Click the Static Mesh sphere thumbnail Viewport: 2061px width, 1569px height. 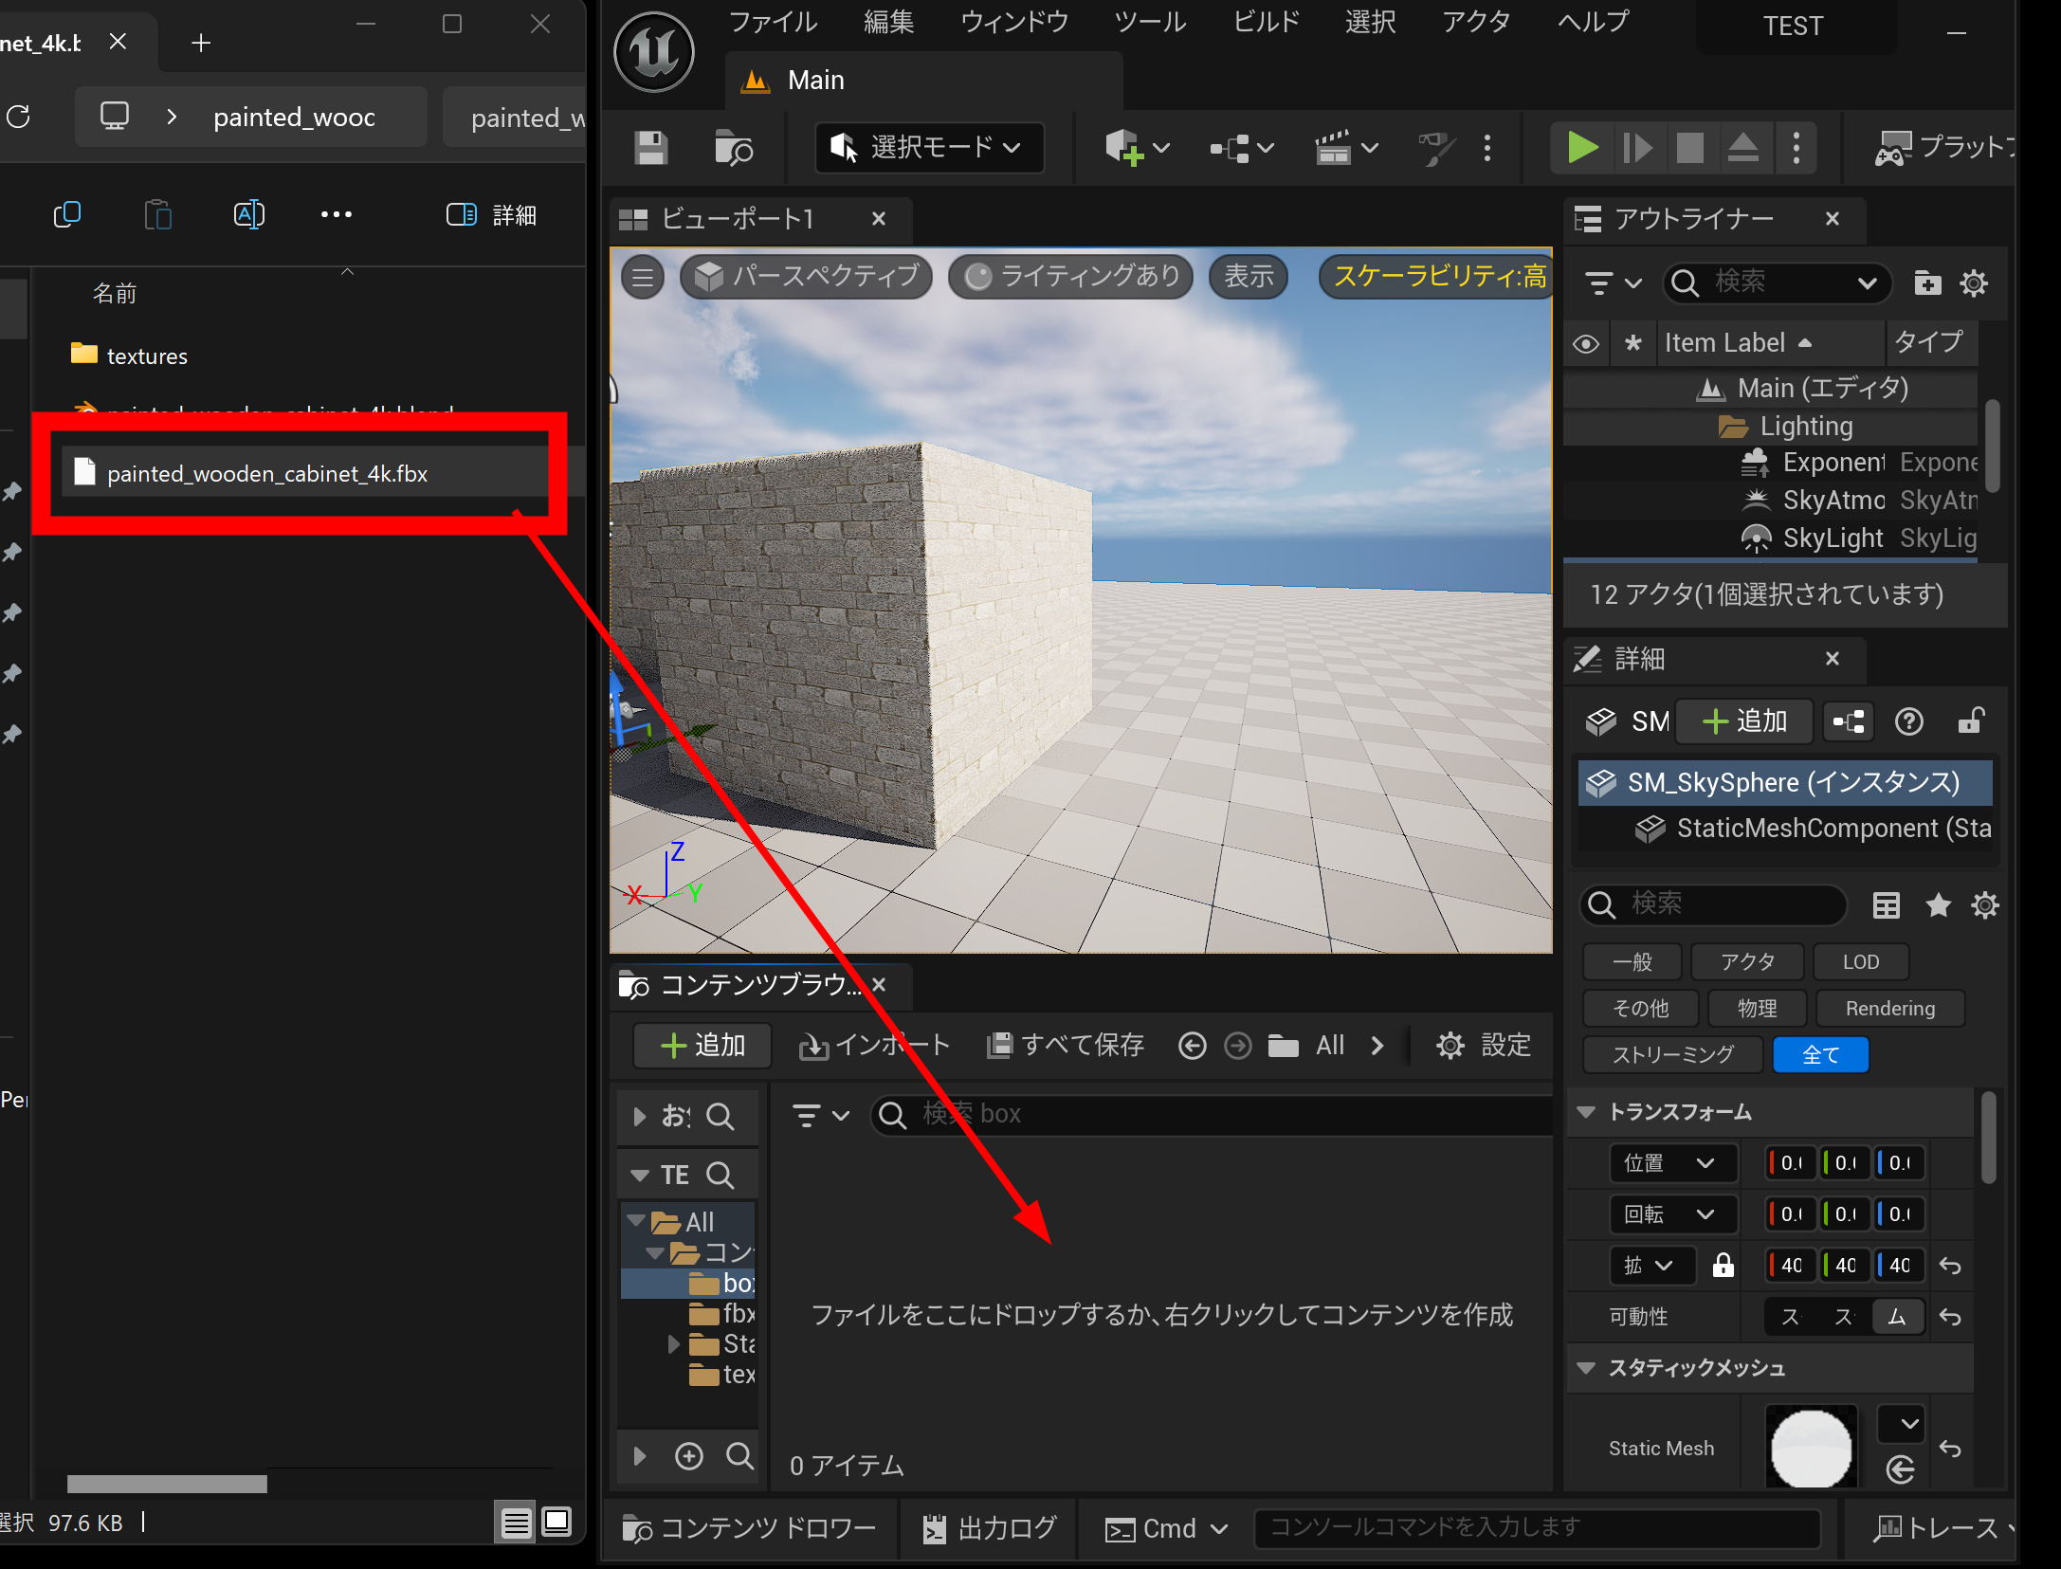click(1811, 1448)
